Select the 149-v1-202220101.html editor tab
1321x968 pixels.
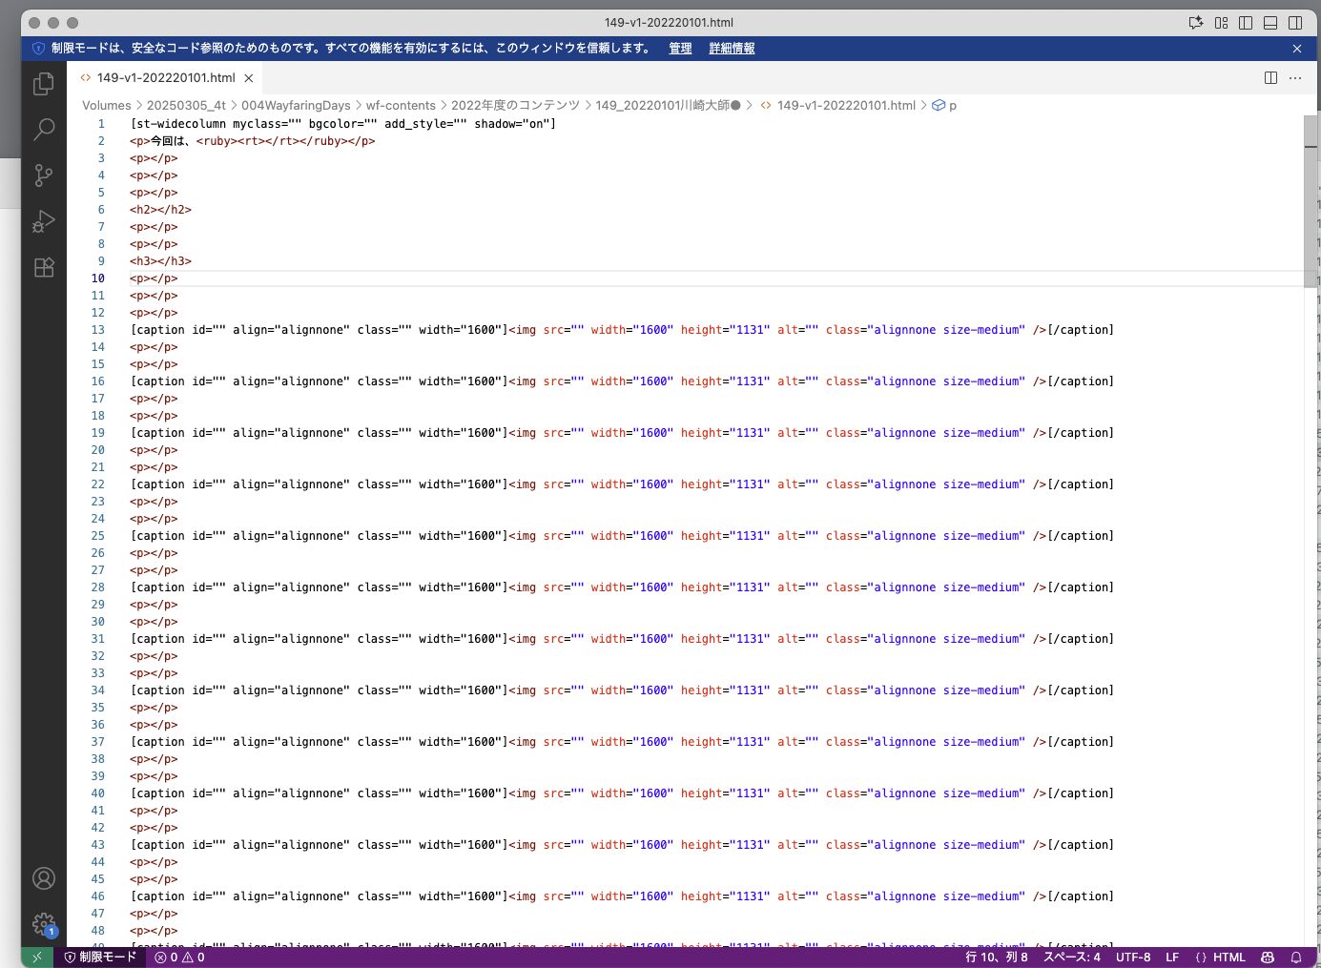(x=165, y=78)
